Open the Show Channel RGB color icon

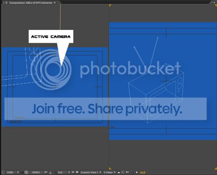pos(55,172)
